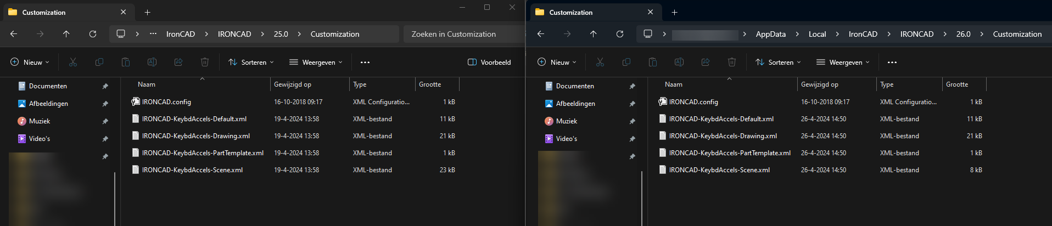The width and height of the screenshot is (1052, 226).
Task: Click the PC icon in right address bar
Action: [x=648, y=34]
